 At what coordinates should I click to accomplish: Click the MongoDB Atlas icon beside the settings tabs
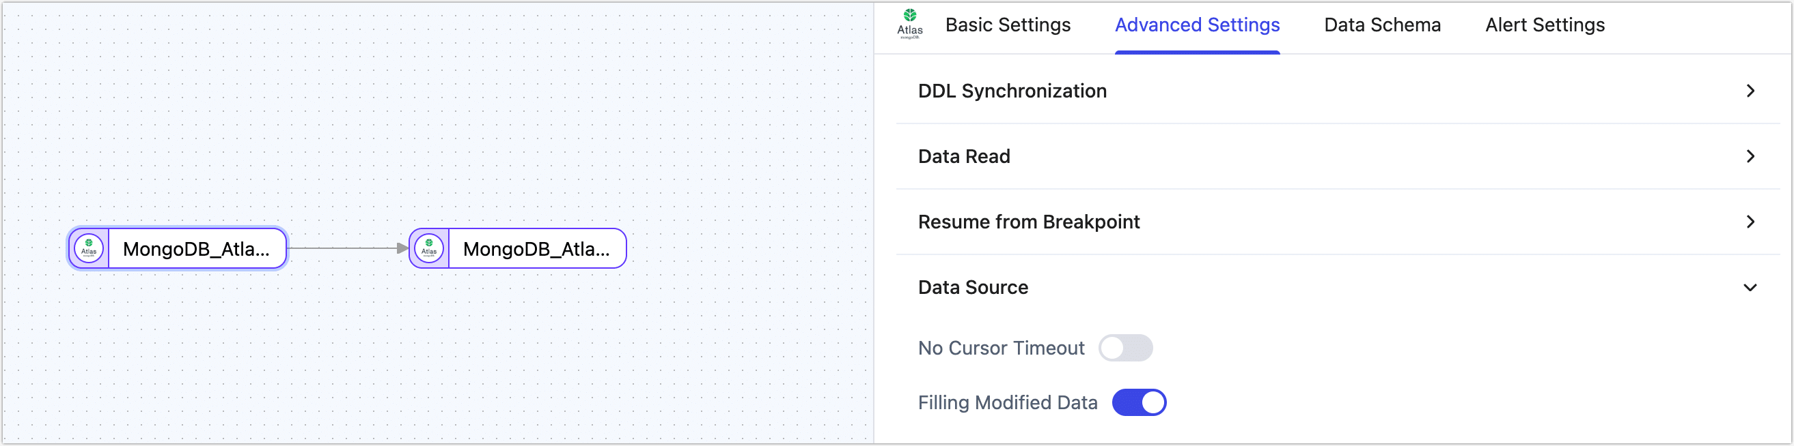(x=909, y=23)
